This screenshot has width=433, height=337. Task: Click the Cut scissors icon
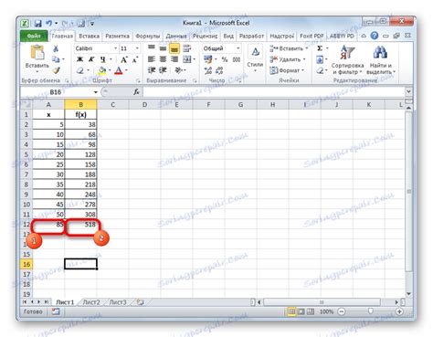pos(56,48)
